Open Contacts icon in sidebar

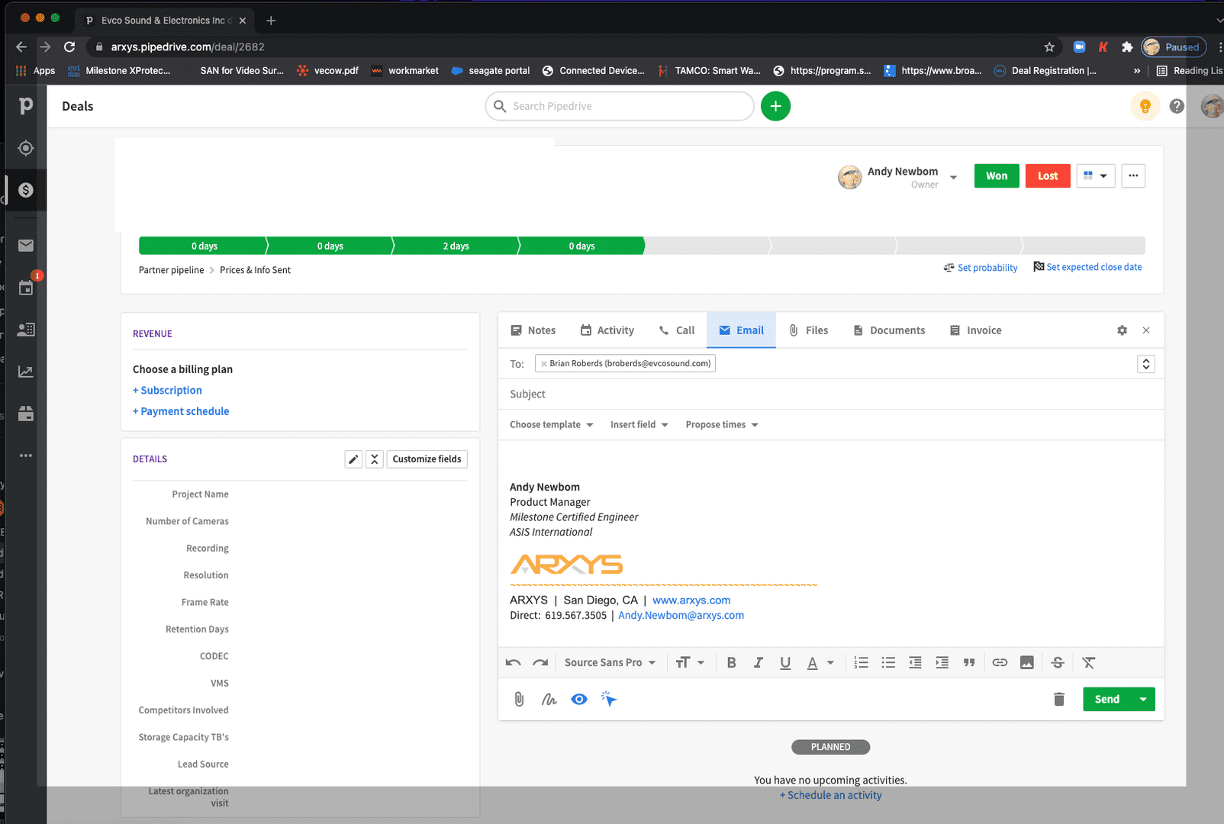coord(26,330)
